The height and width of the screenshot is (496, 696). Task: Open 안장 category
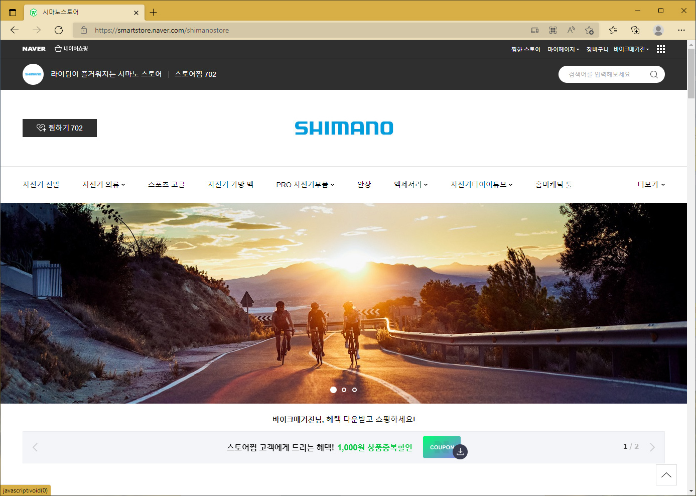(364, 185)
